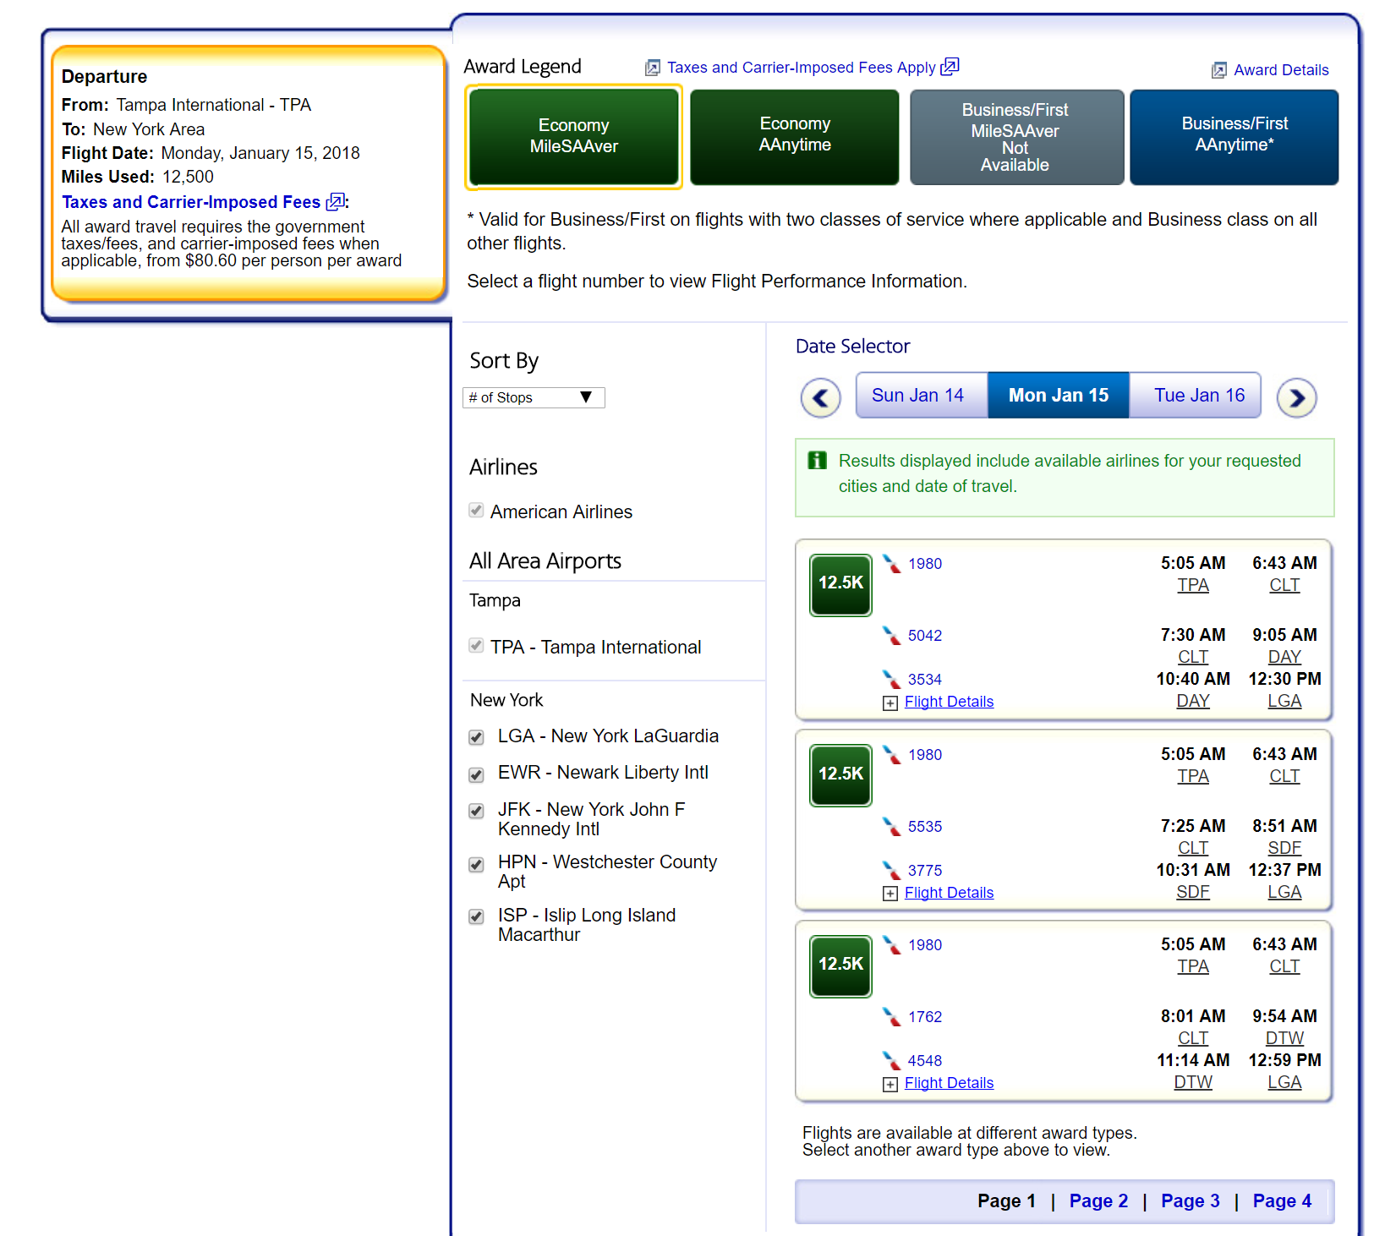Go to Page 2 of results
1374x1236 pixels.
click(x=1098, y=1200)
